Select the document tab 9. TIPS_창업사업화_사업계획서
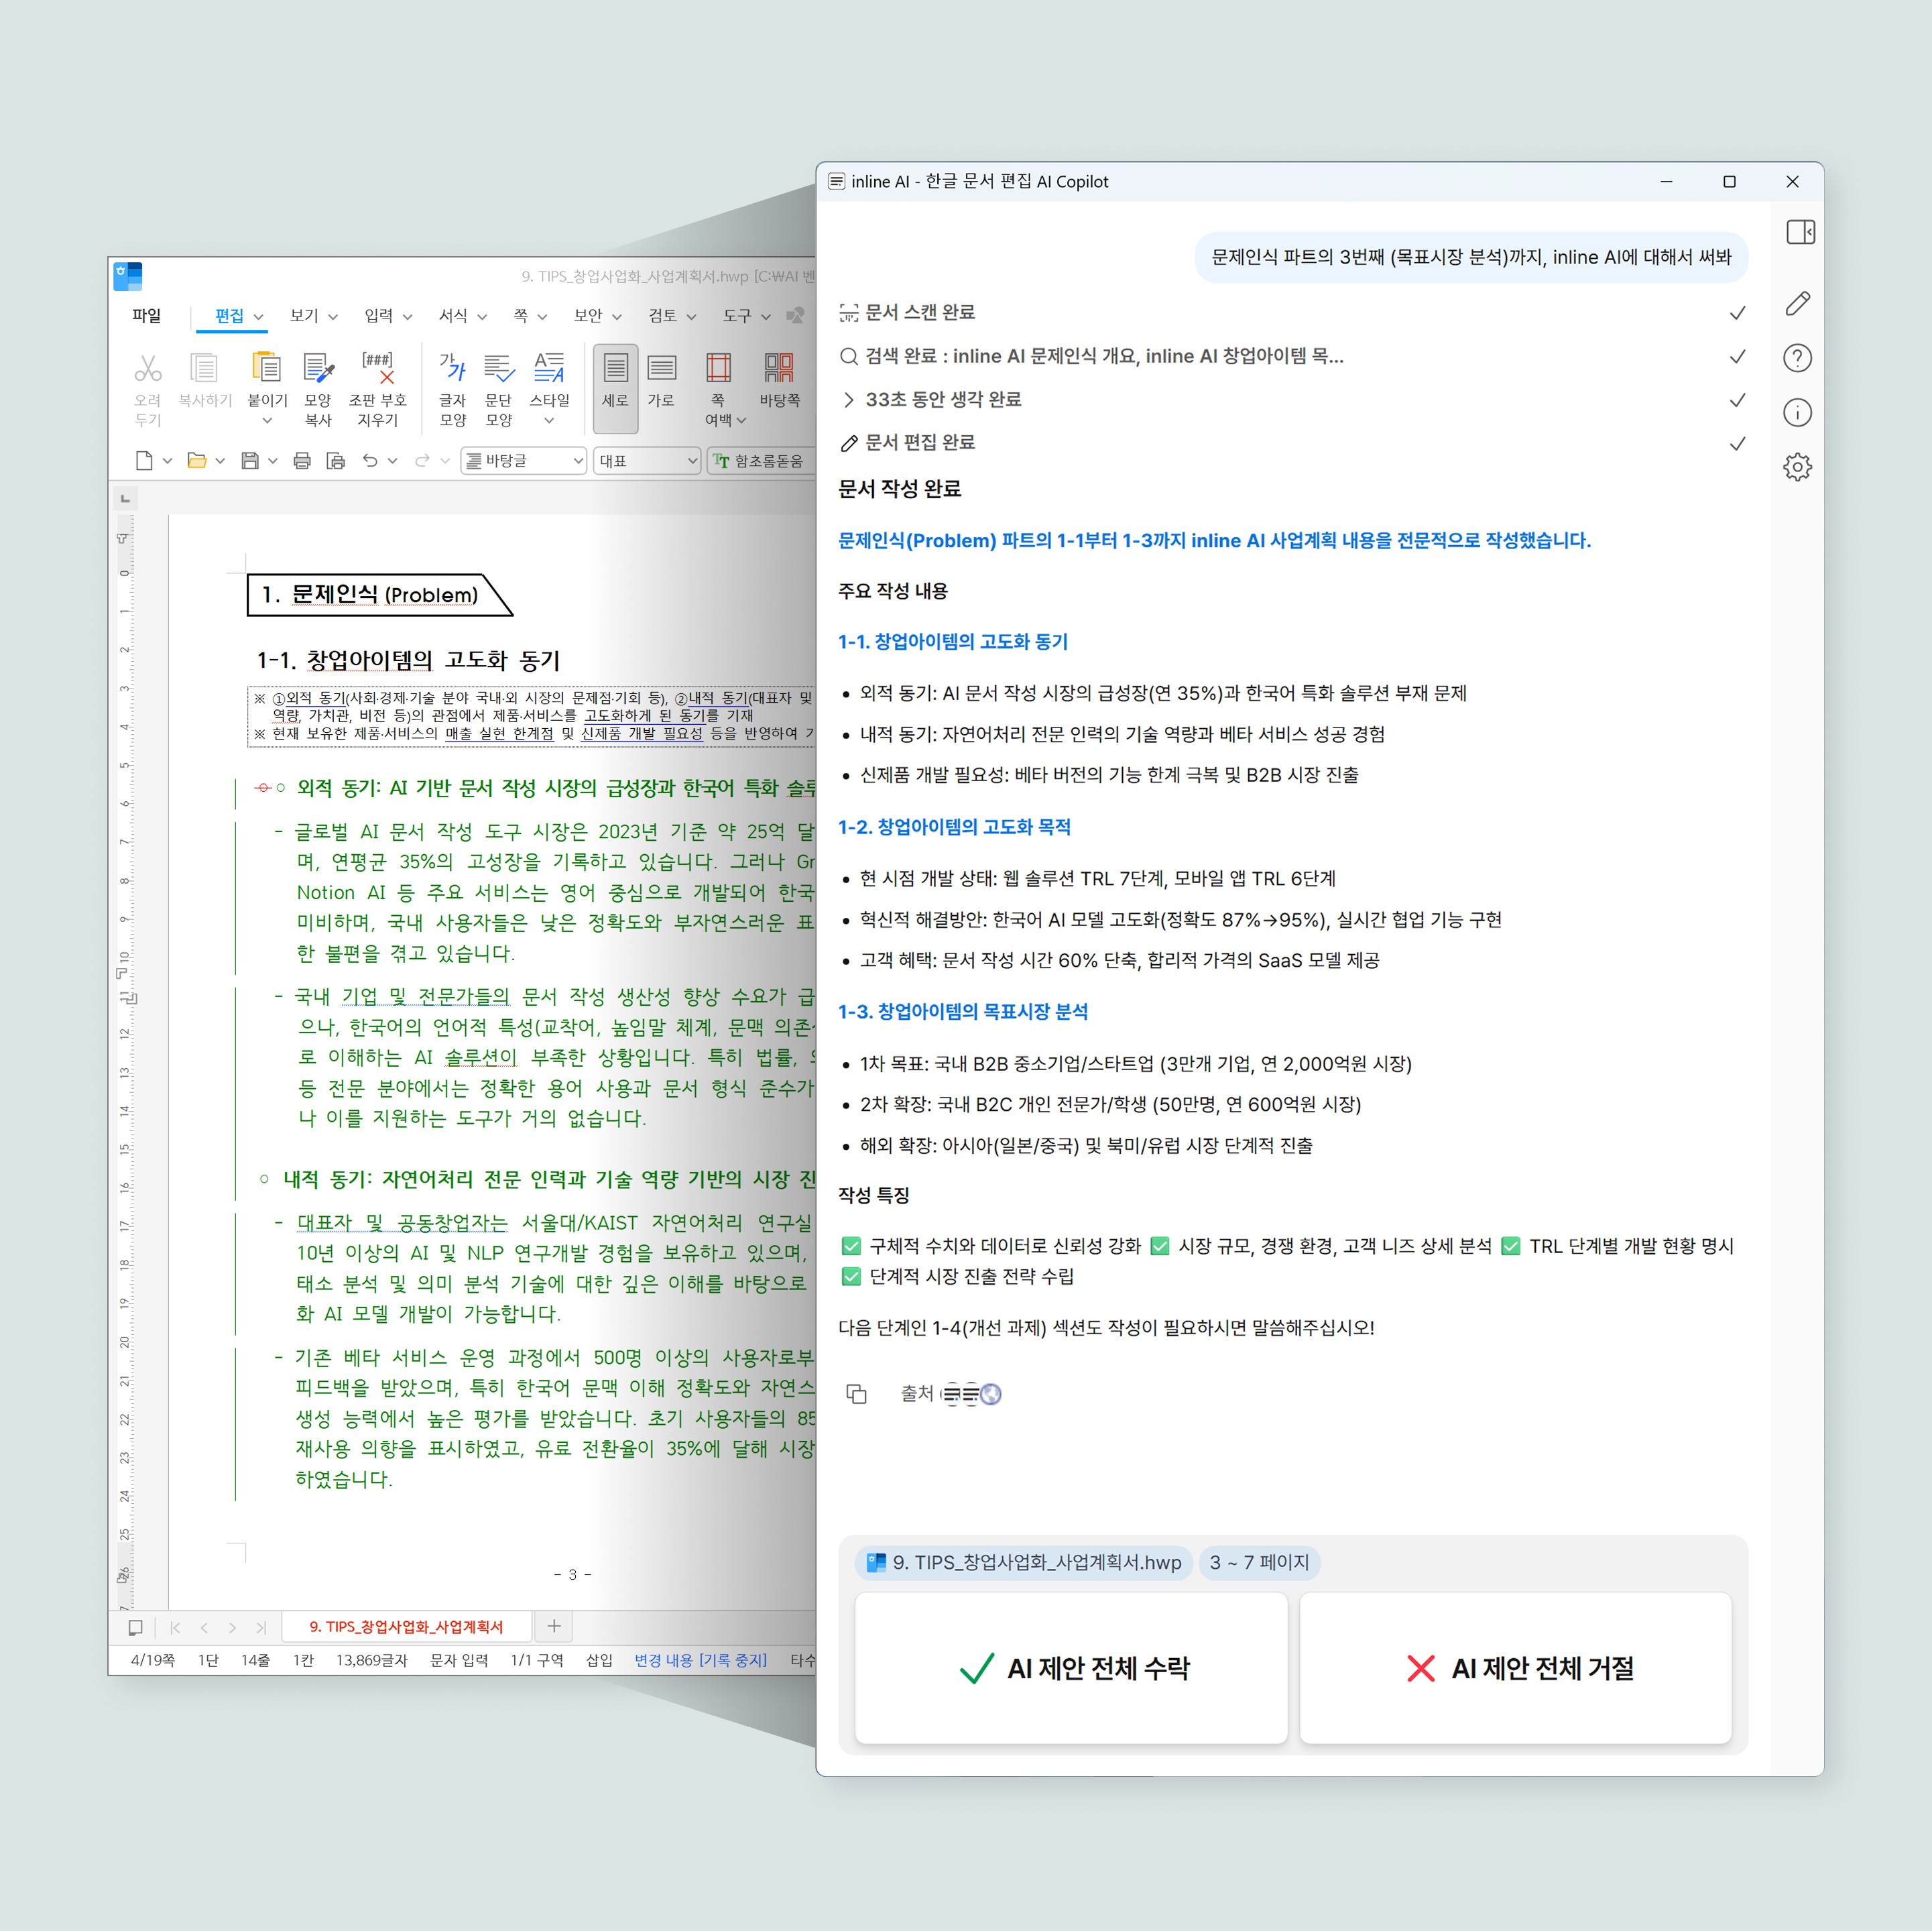The height and width of the screenshot is (1931, 1932). [x=406, y=1627]
